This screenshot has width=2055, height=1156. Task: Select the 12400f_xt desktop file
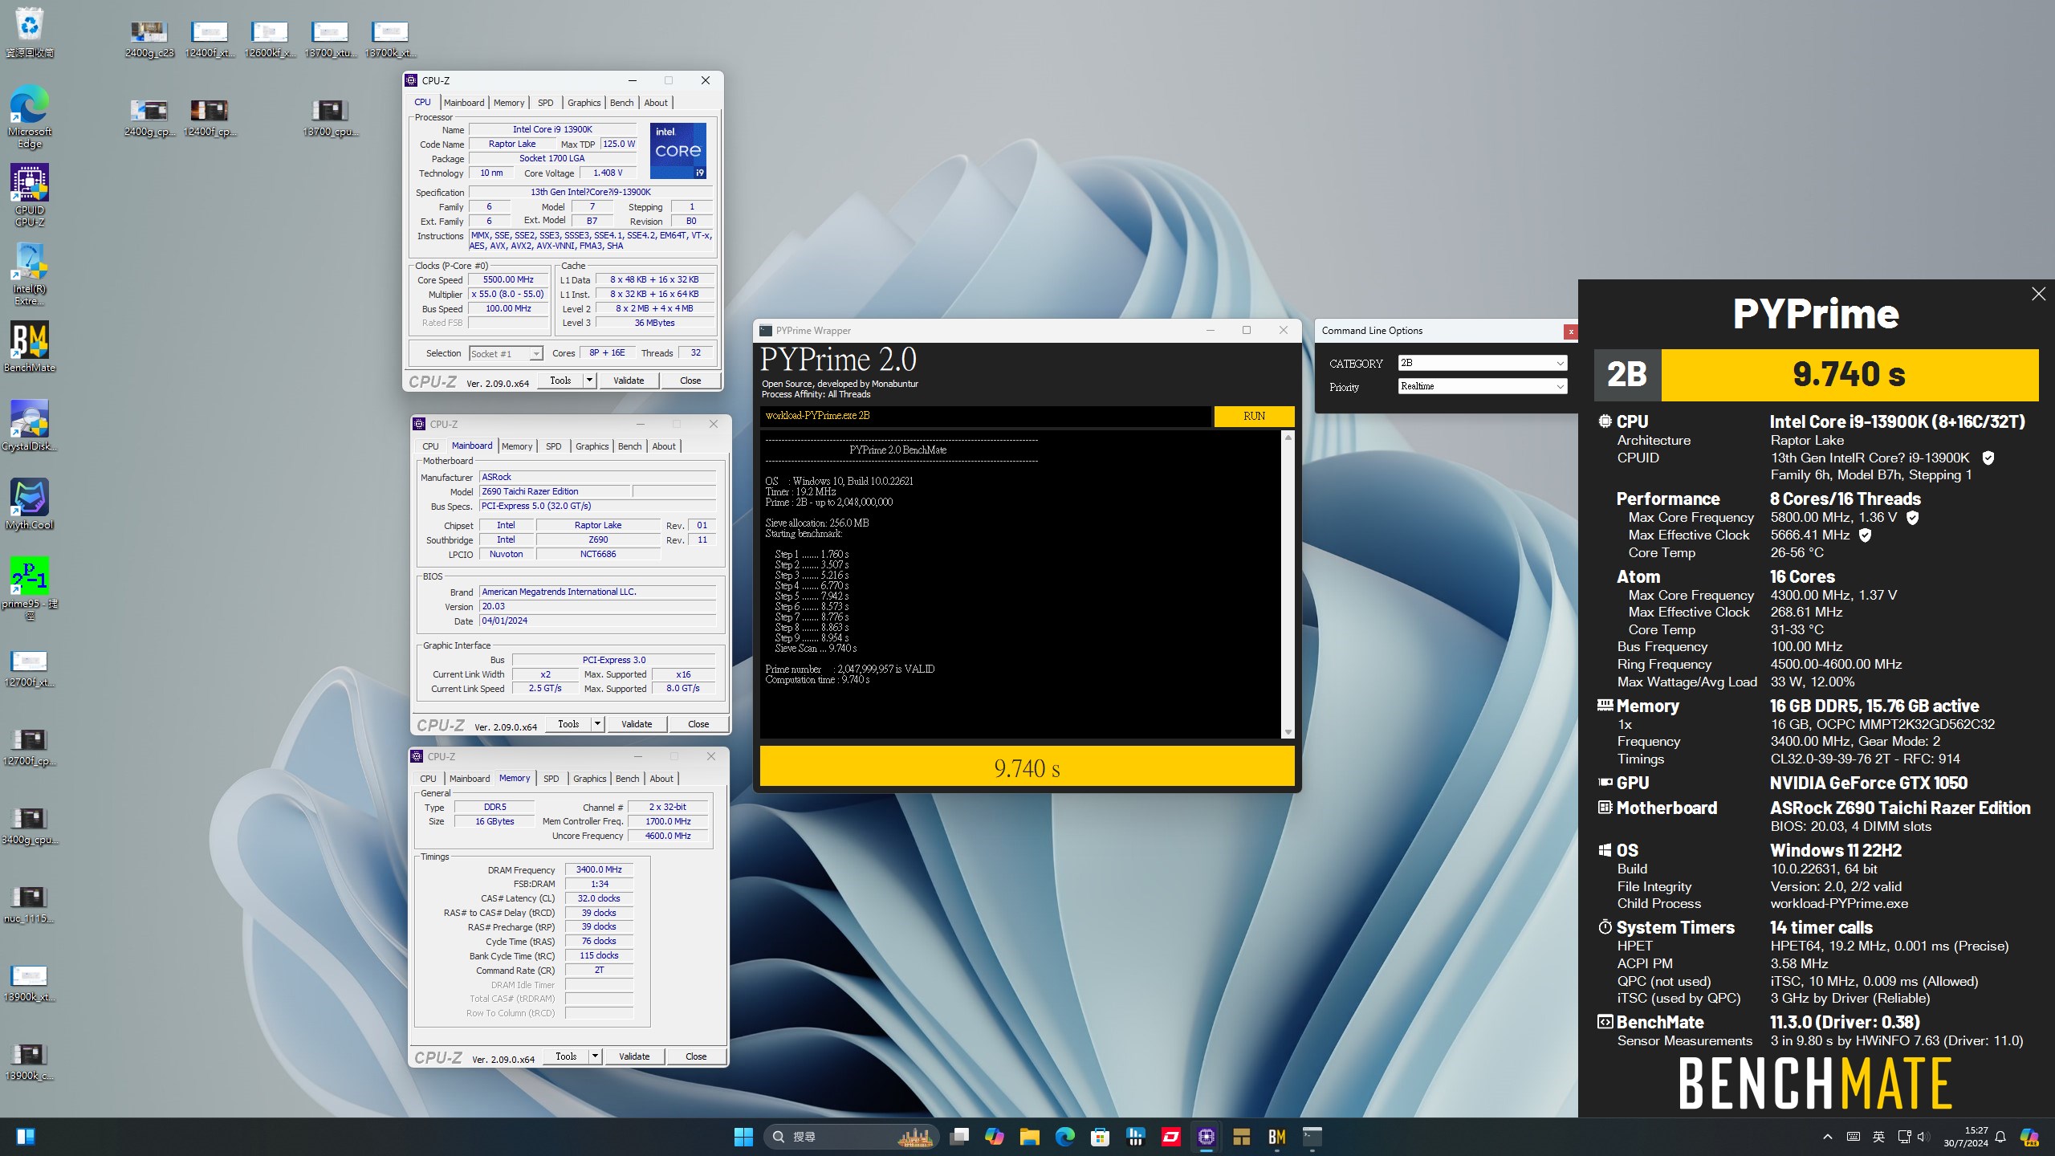point(210,39)
